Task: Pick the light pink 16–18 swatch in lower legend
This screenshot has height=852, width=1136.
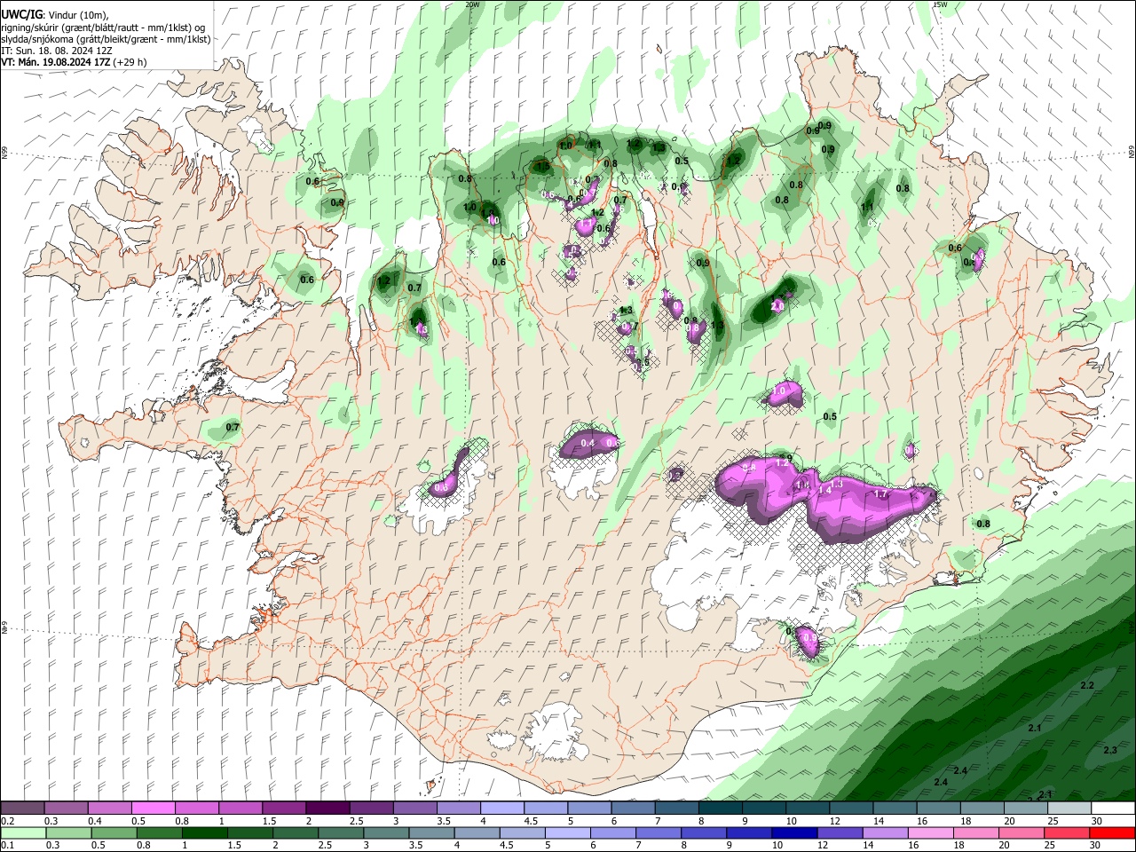Action: [x=933, y=833]
